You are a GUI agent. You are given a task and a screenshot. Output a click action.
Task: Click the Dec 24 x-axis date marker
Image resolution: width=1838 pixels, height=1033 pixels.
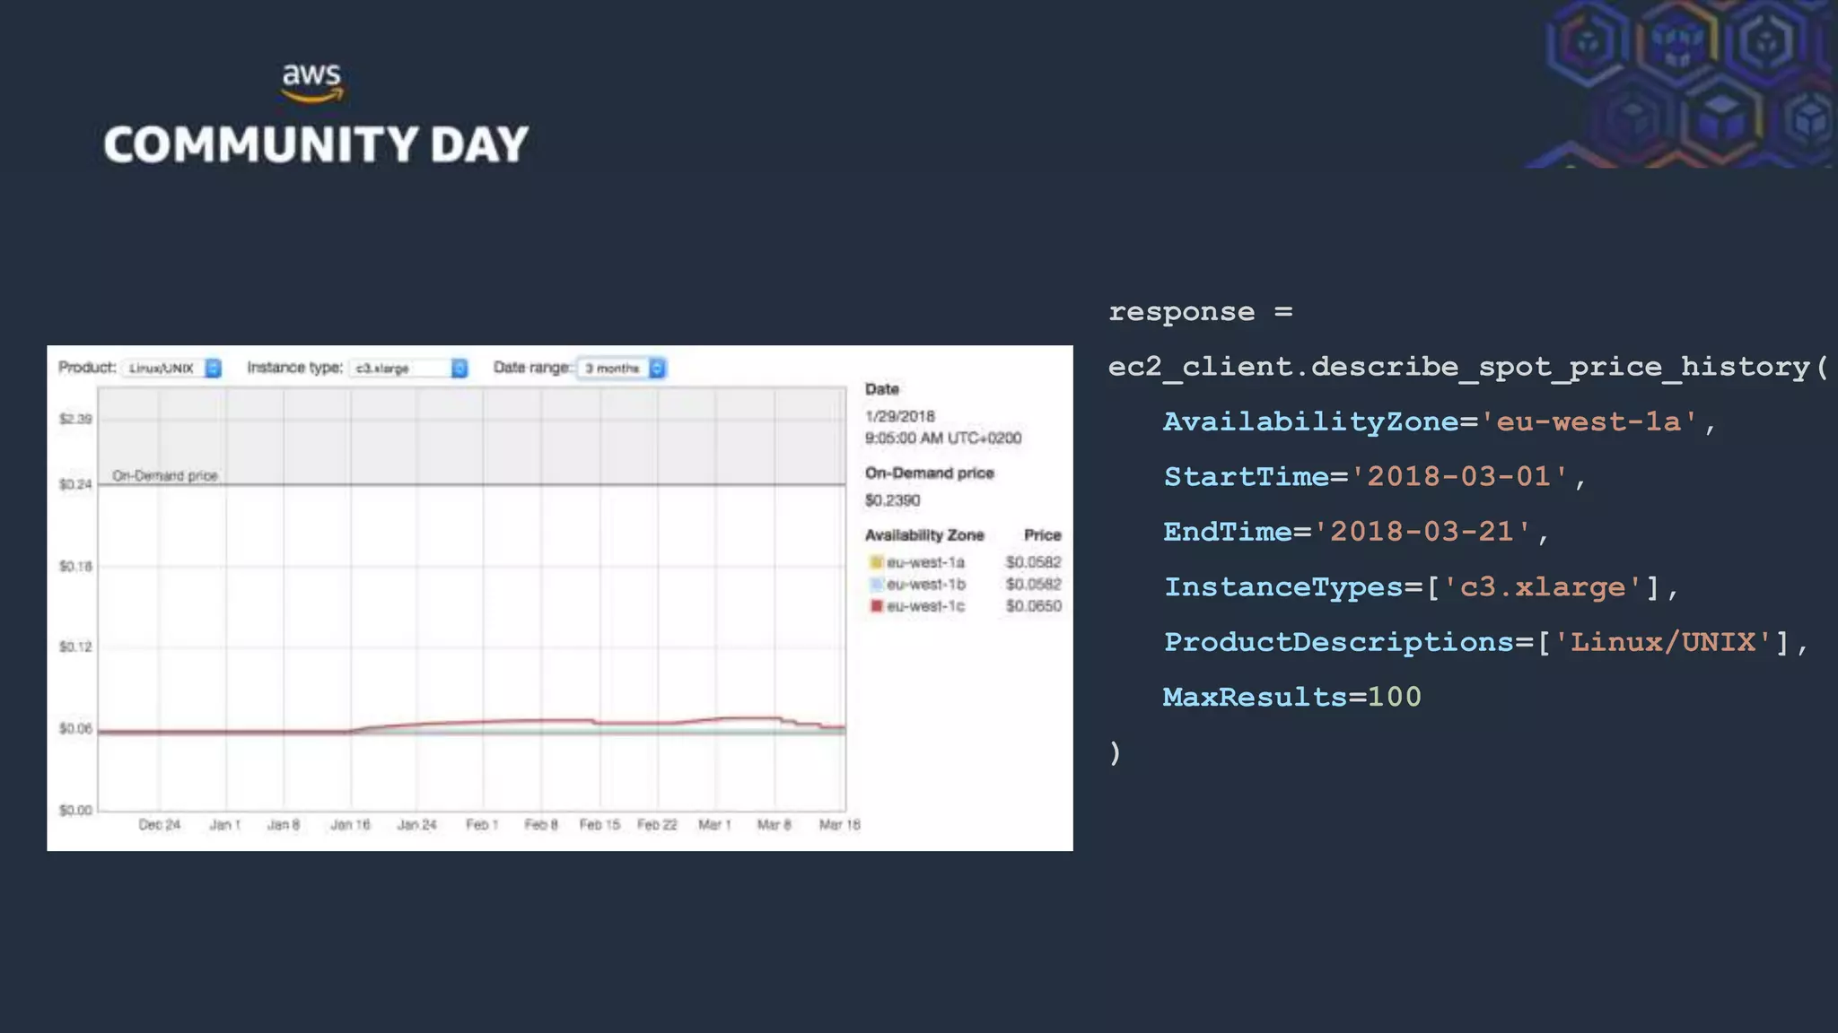160,824
